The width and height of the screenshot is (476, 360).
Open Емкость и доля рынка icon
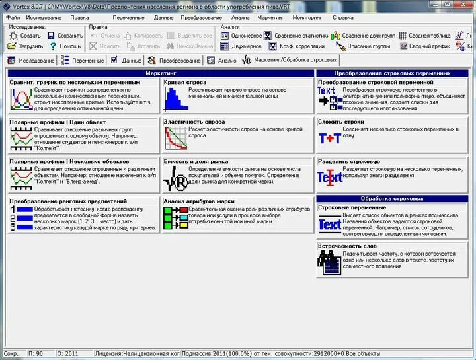pyautogui.click(x=176, y=178)
